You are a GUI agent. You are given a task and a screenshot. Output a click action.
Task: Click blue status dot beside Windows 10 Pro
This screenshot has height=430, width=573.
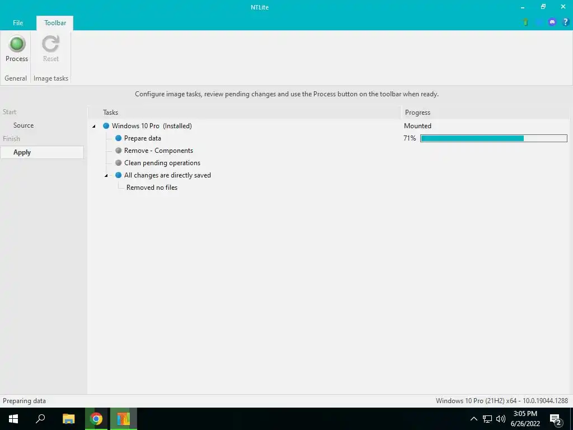pyautogui.click(x=106, y=126)
